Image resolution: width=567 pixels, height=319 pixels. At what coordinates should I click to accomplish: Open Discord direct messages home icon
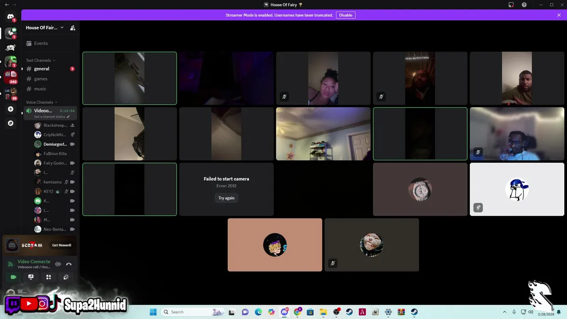coord(11,17)
